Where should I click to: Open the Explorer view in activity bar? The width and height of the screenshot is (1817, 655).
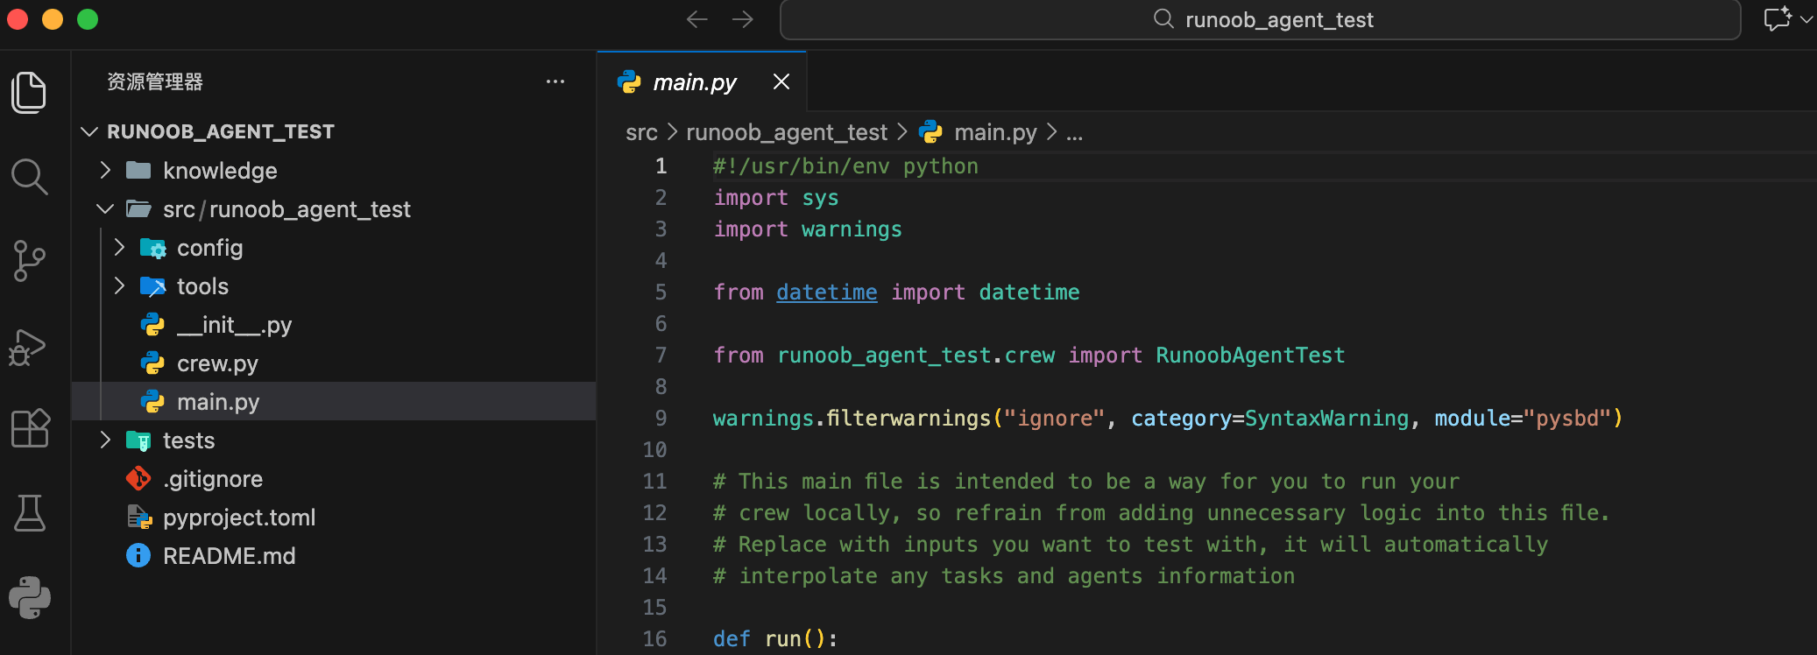point(29,92)
